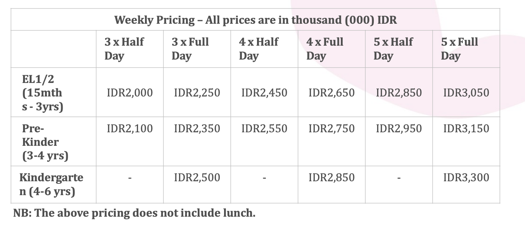The height and width of the screenshot is (239, 525).
Task: Click the IDR2,100 Pre-Kinder price cell
Action: [130, 128]
